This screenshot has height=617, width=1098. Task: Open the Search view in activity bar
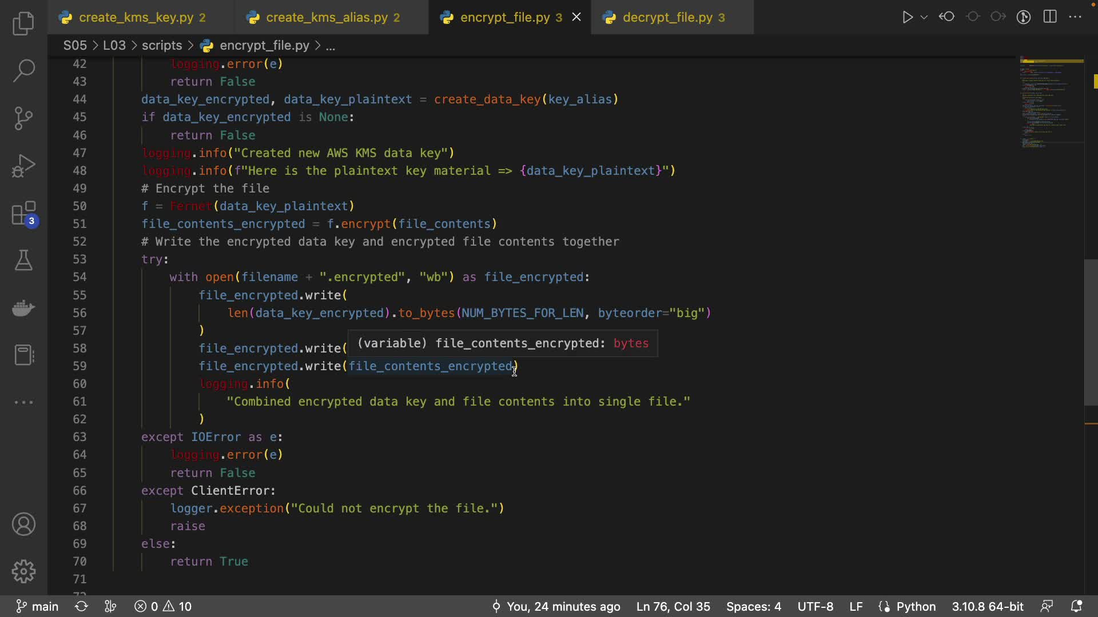pos(23,71)
